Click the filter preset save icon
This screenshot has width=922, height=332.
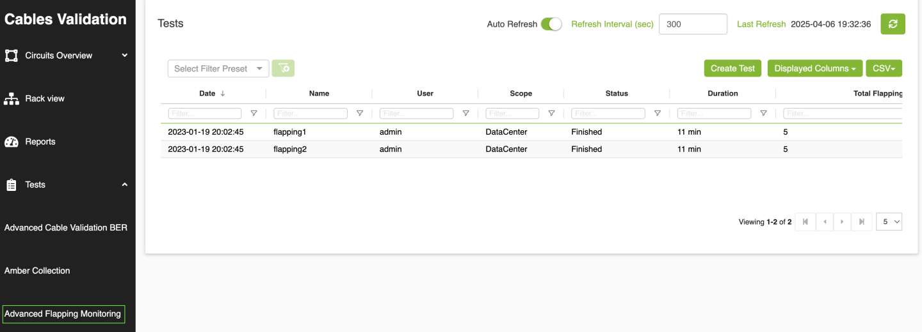pos(283,68)
